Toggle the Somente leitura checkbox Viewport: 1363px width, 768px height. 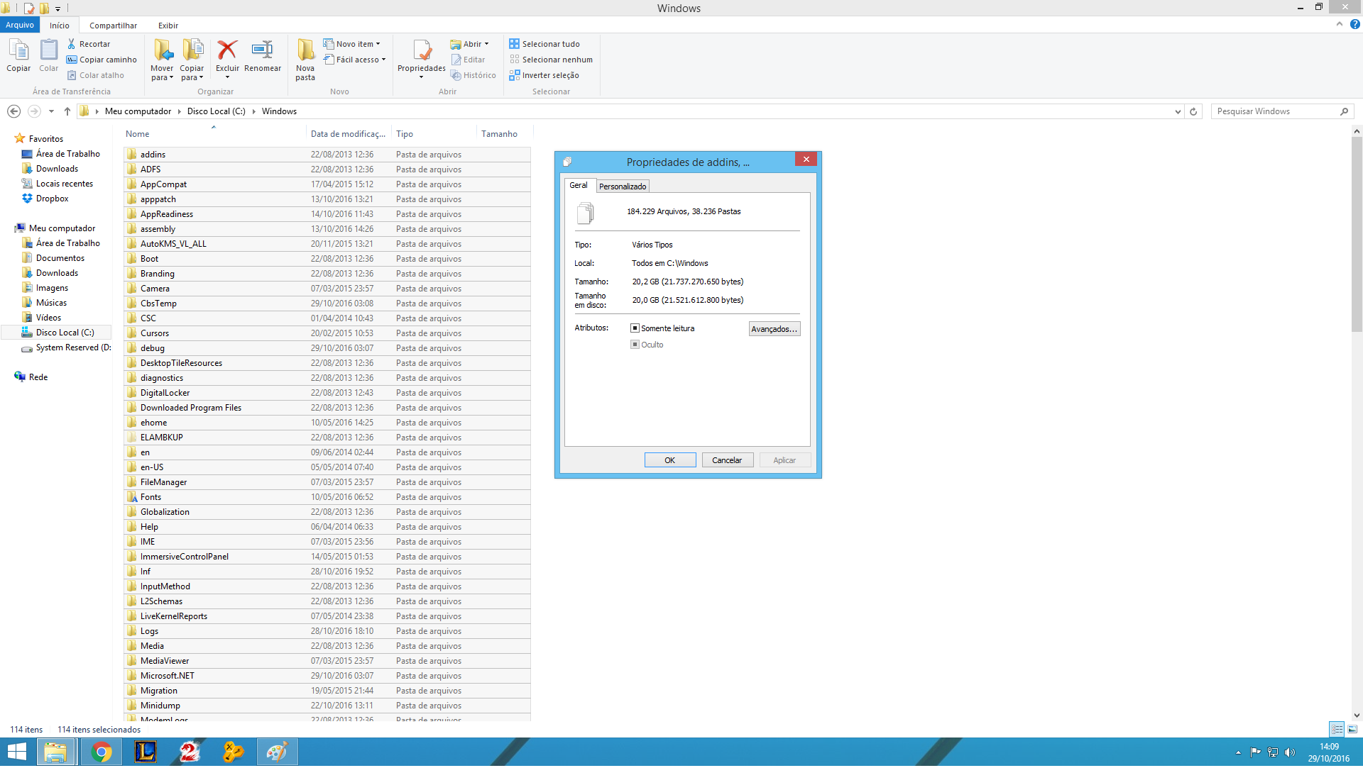[635, 328]
